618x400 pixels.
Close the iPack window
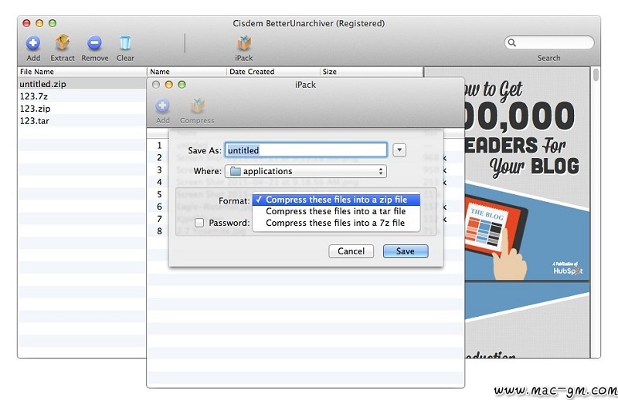pyautogui.click(x=156, y=85)
